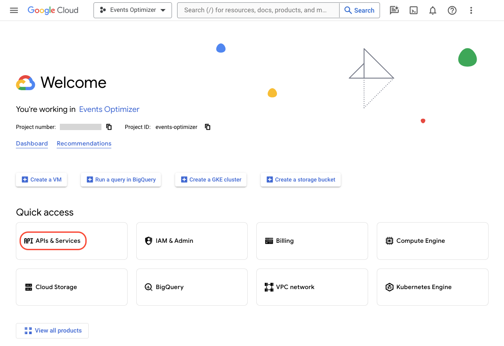The width and height of the screenshot is (504, 346).
Task: Open Compute Engine via its chip icon
Action: click(x=389, y=240)
